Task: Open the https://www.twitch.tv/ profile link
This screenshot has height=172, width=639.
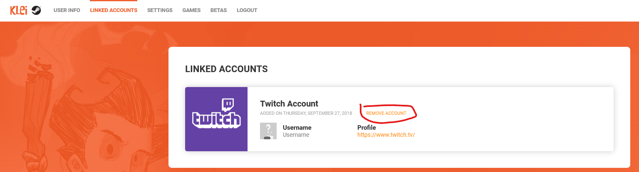Action: pyautogui.click(x=386, y=135)
